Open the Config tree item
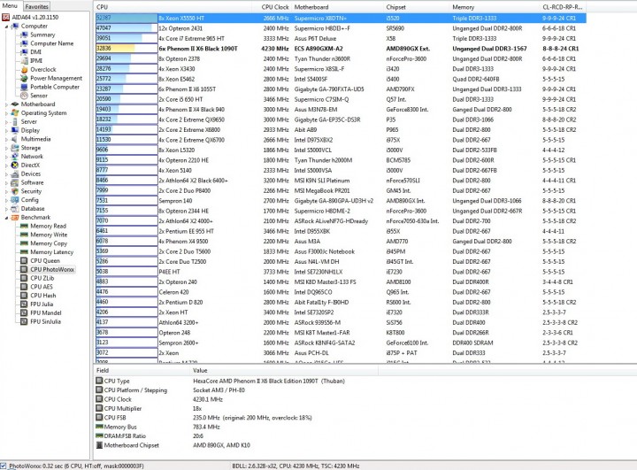Viewport: 637px width, 470px height. coord(30,200)
